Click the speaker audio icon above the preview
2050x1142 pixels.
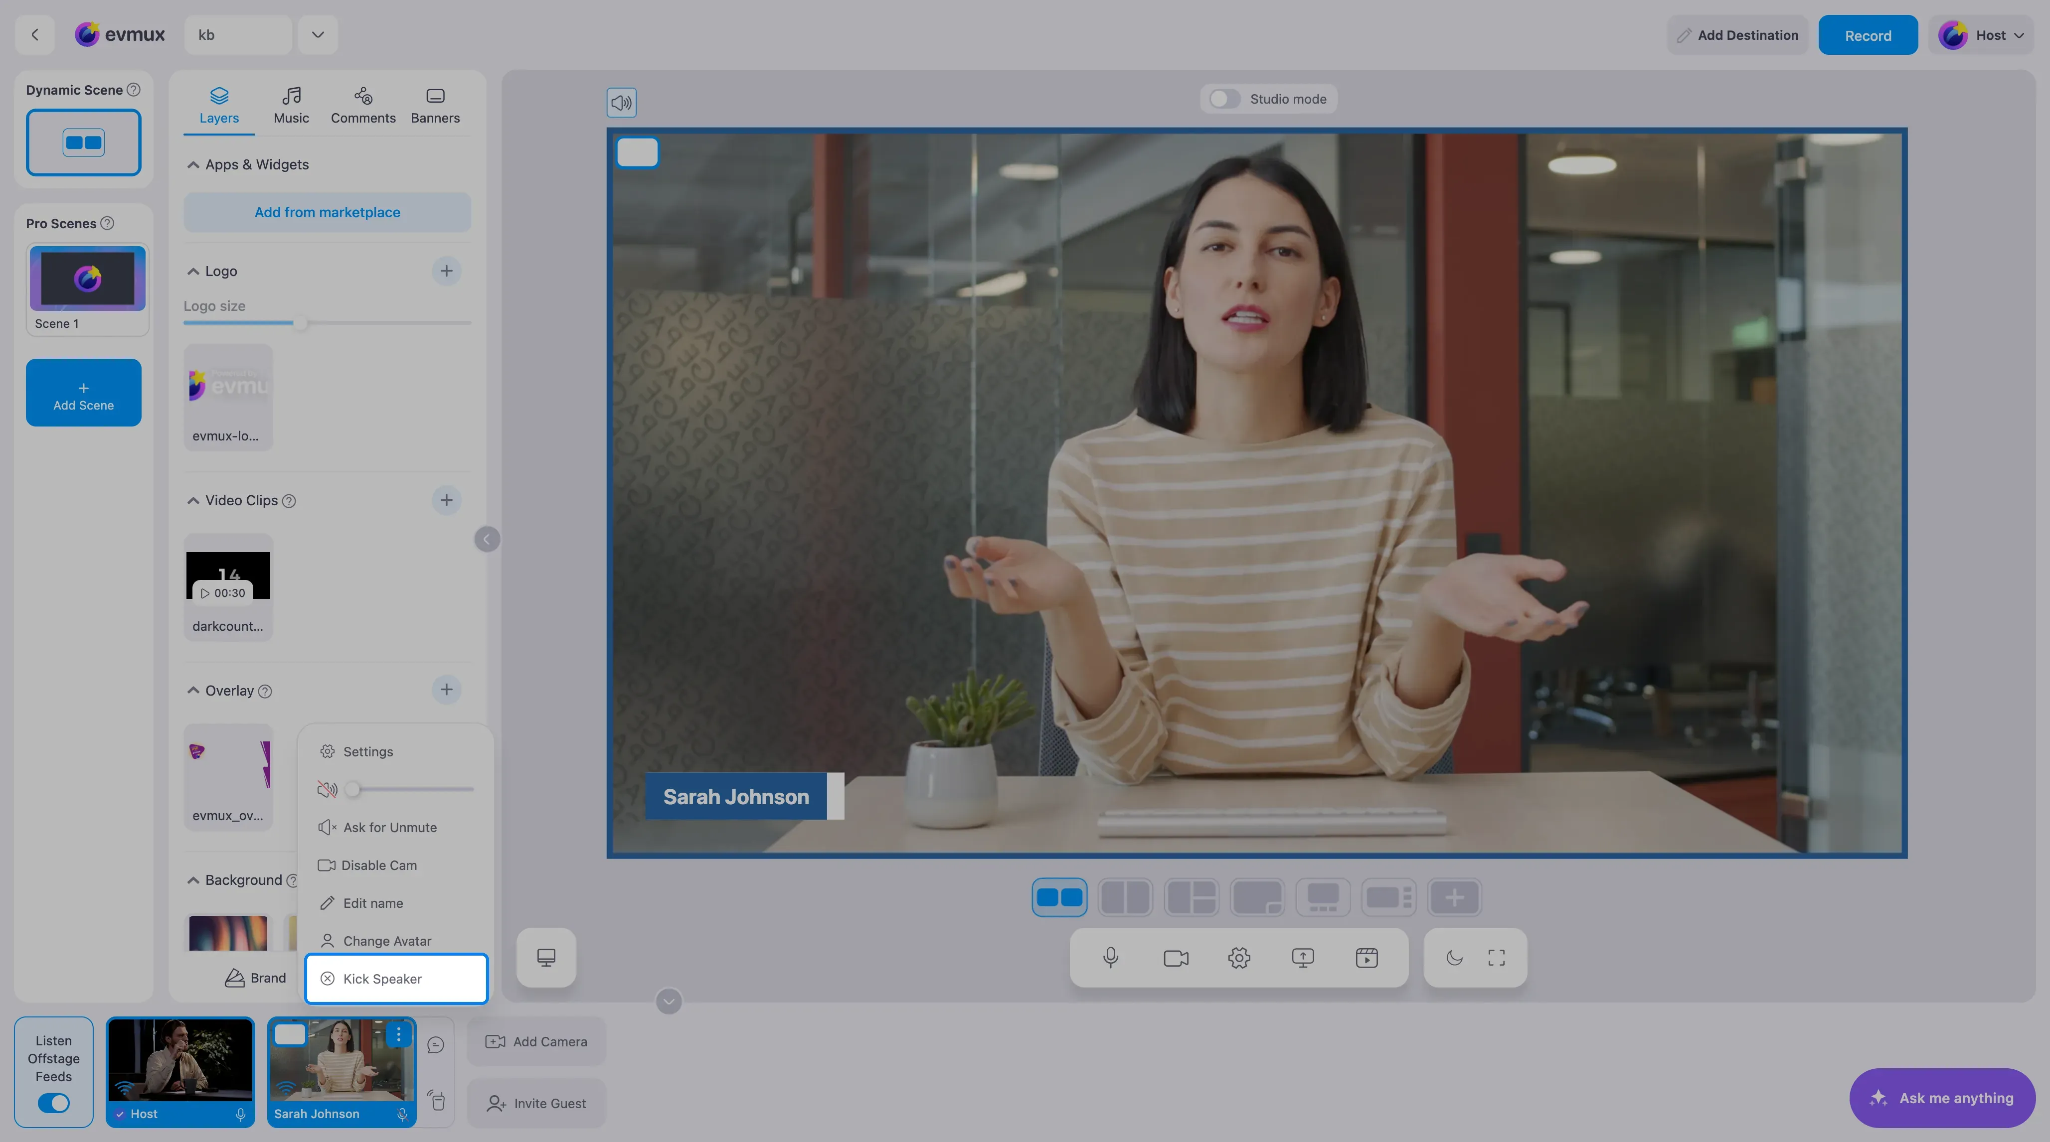click(x=622, y=102)
